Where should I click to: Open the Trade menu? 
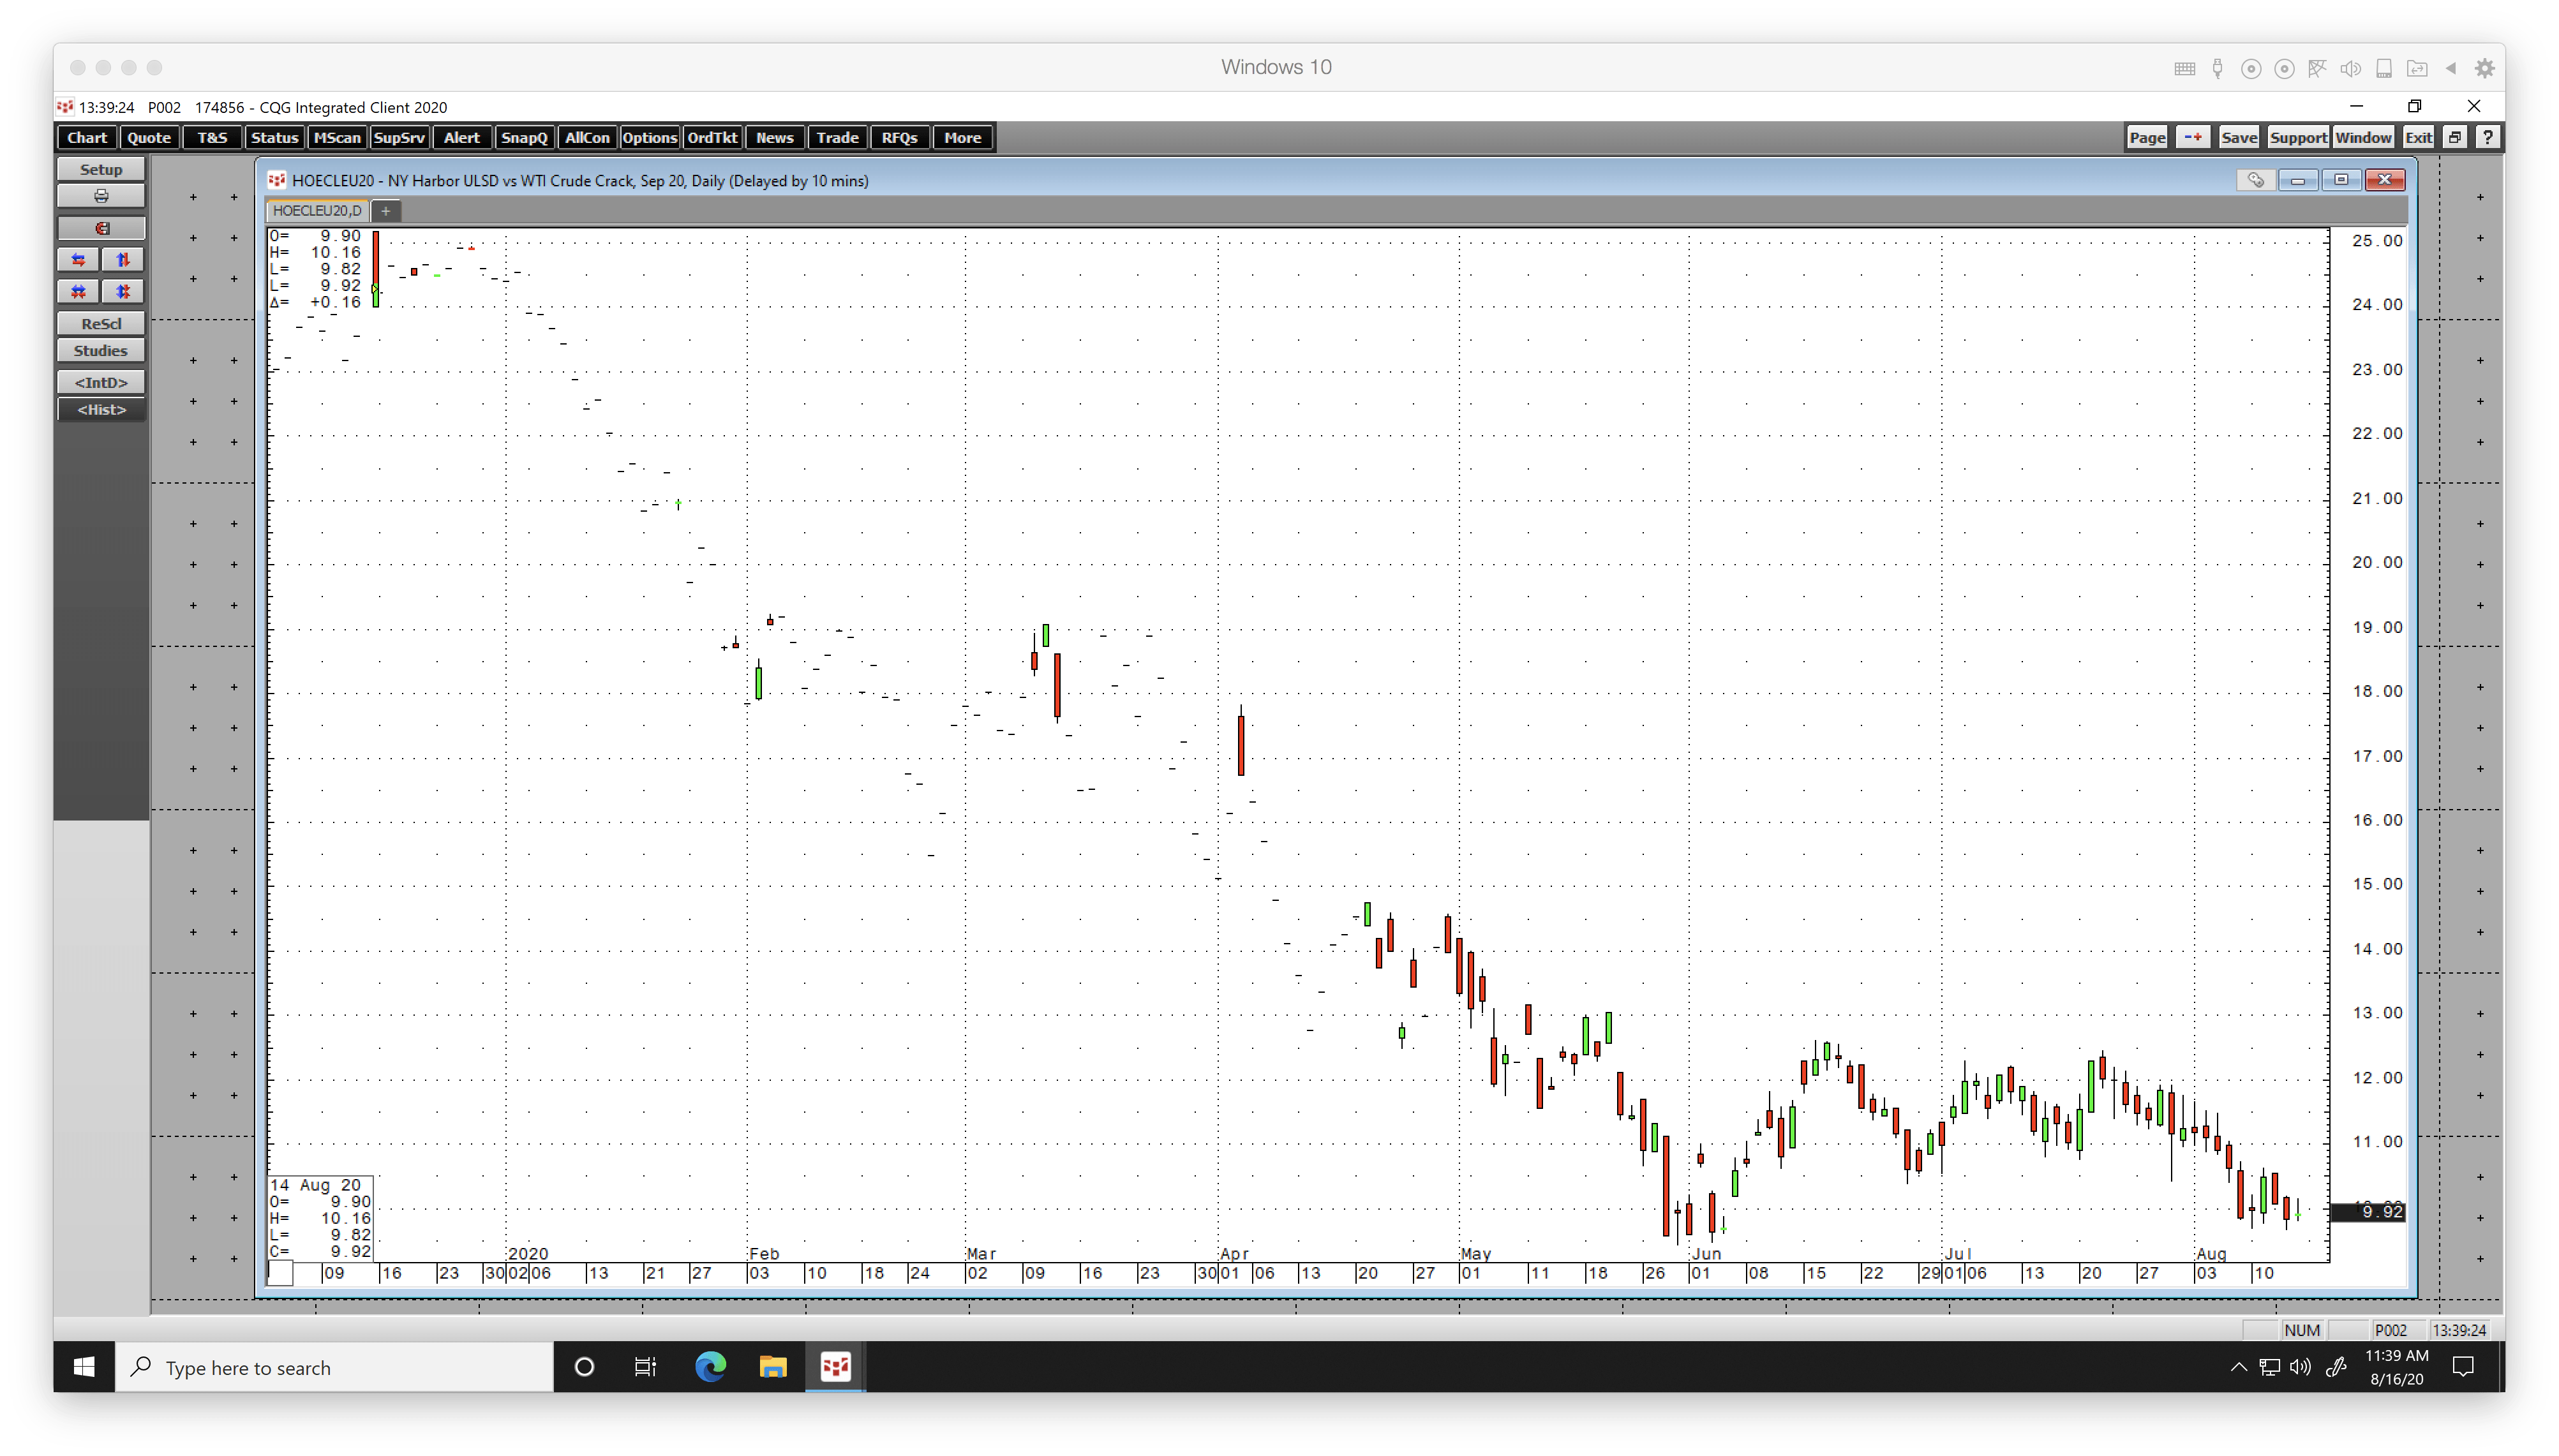pos(837,137)
